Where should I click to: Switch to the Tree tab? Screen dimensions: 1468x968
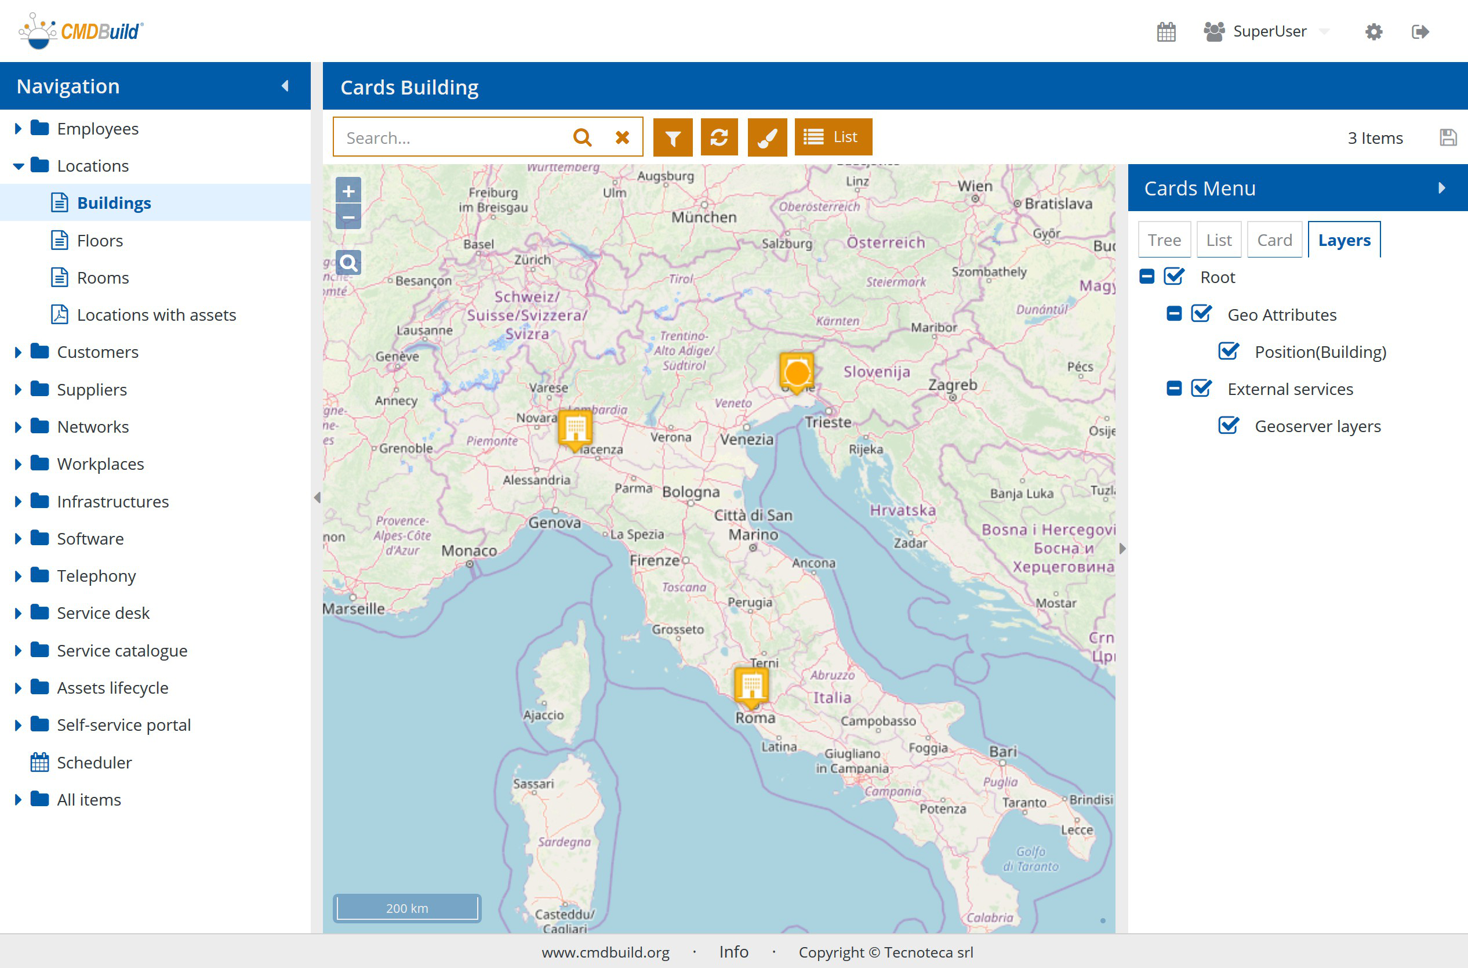1164,240
